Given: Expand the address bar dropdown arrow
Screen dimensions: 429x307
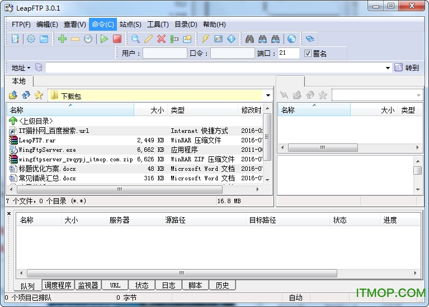Looking at the screenshot, I should pos(388,68).
